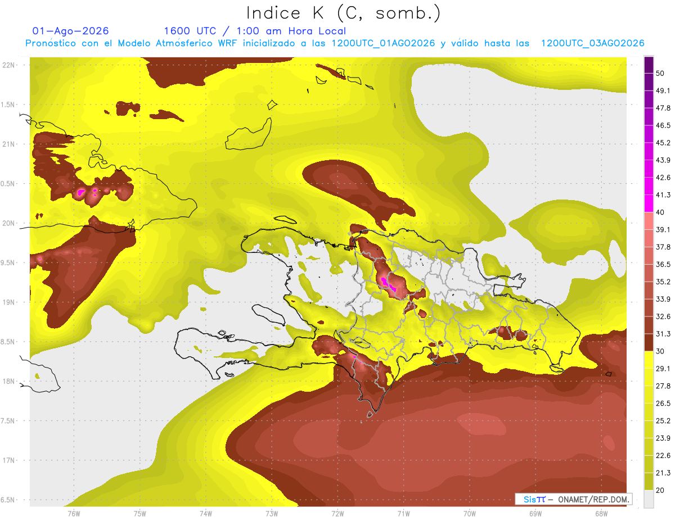Pick the bright yellow swatch between 29.1 and 30
675x521 pixels.
click(x=649, y=360)
